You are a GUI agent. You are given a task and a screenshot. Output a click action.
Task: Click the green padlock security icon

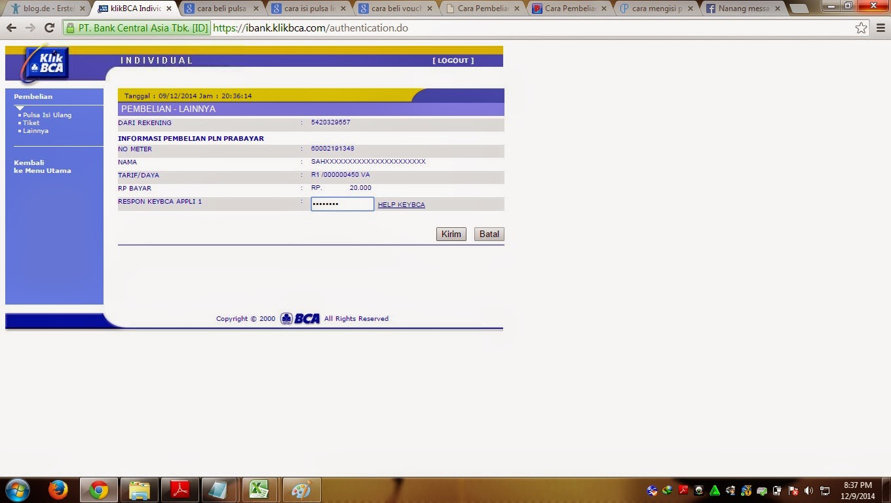pyautogui.click(x=71, y=28)
